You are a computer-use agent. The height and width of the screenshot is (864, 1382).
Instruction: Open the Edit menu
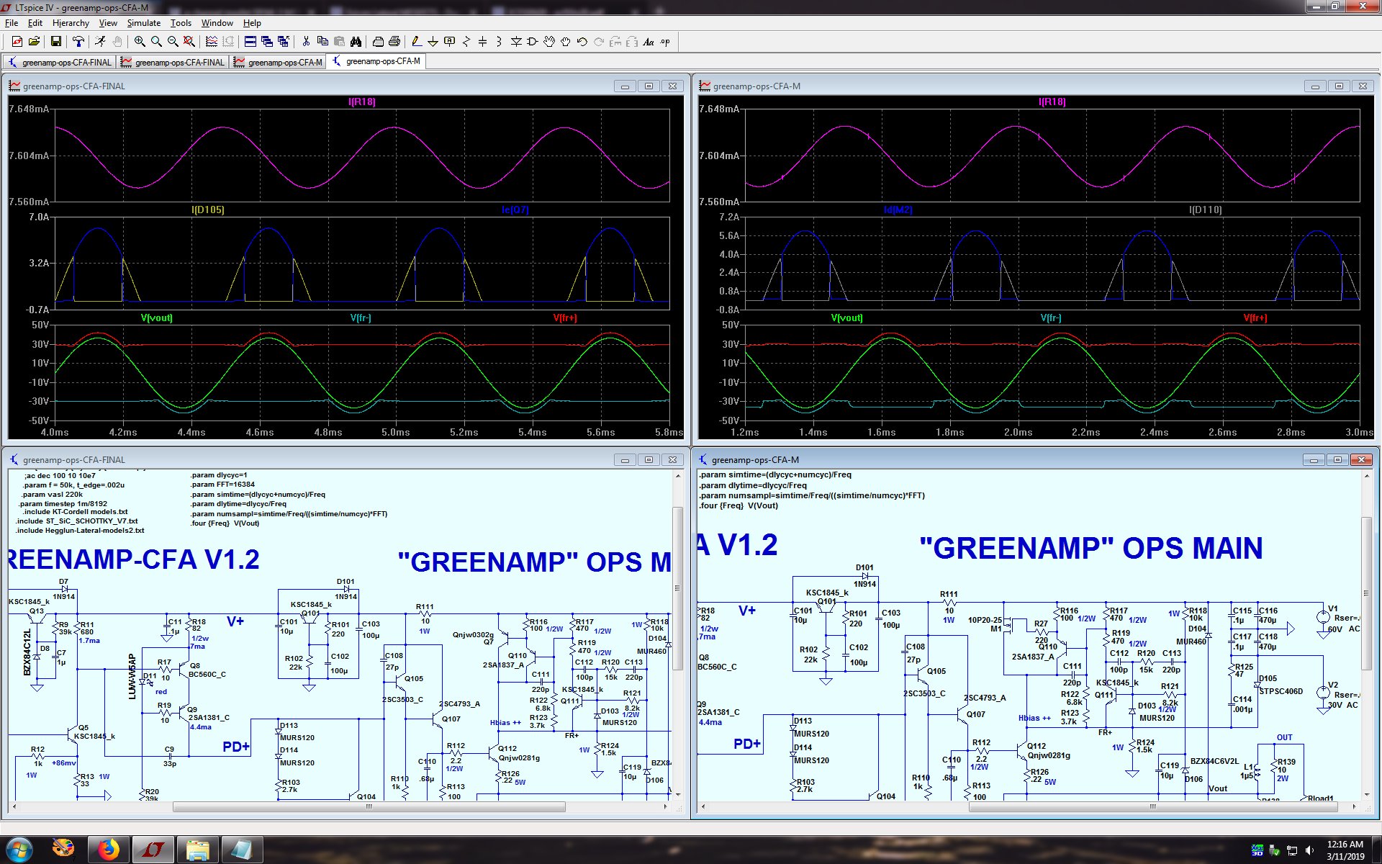(x=35, y=23)
